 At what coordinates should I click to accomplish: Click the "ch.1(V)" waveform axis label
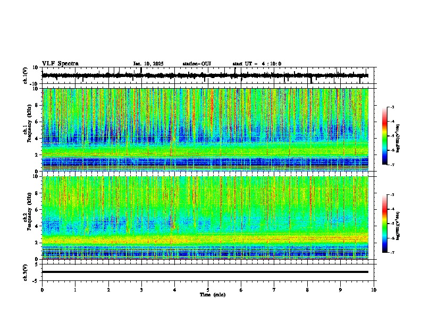(x=26, y=75)
